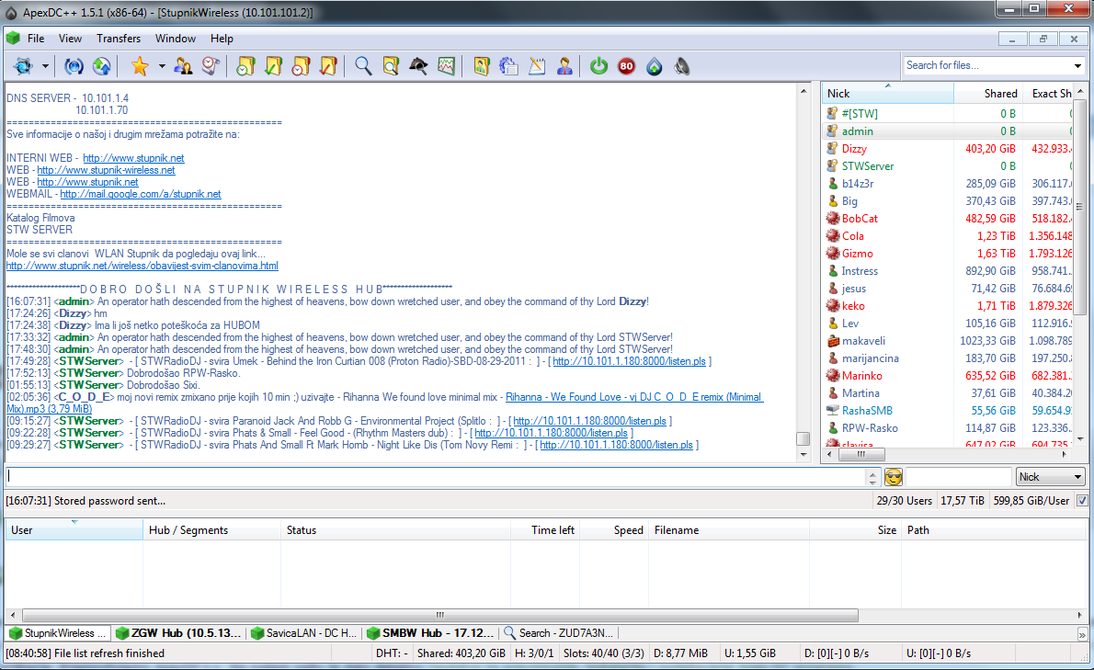Expand the Favorite Hubs dropdown arrow
Screen dimensions: 1094x670
click(162, 66)
